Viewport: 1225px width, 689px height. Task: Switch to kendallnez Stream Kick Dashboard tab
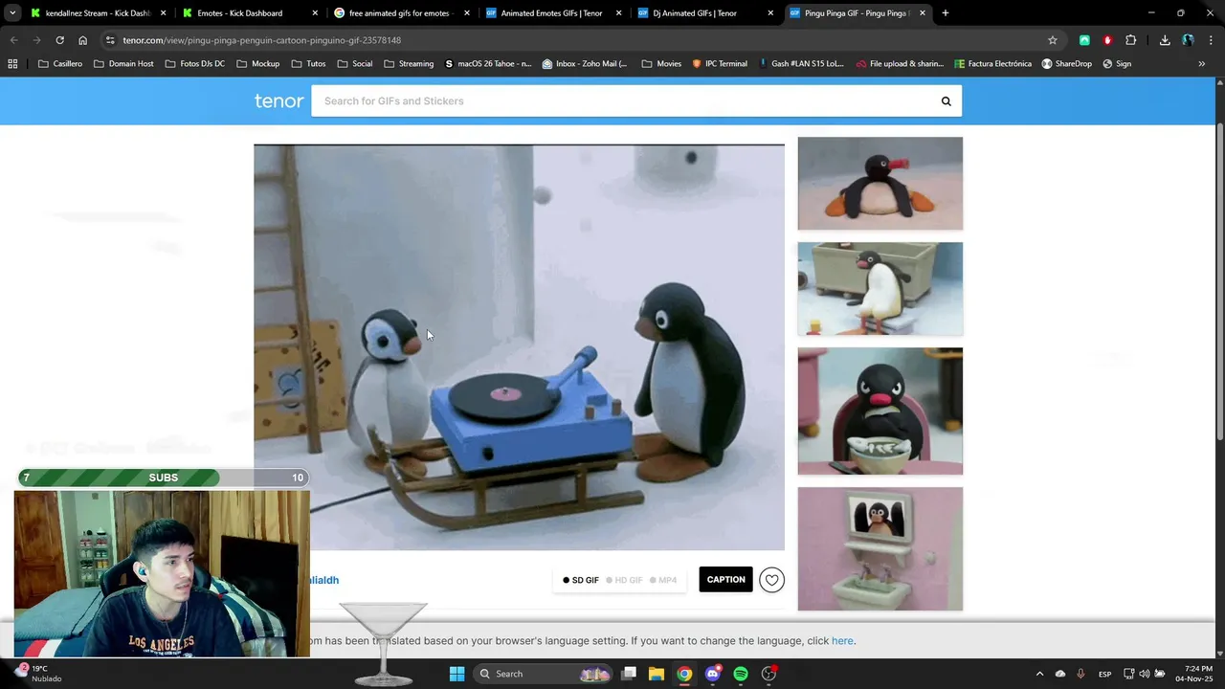coord(97,13)
